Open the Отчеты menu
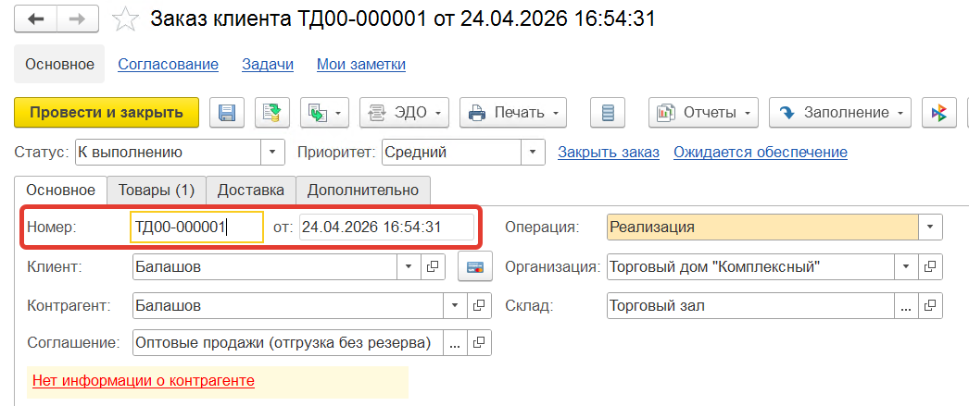 pyautogui.click(x=703, y=112)
